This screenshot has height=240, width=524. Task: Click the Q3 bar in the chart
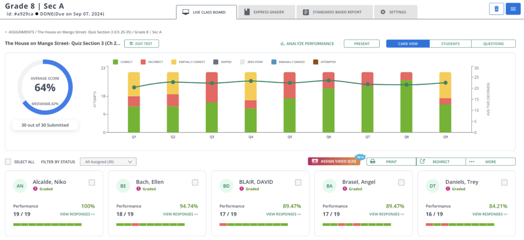(211, 102)
